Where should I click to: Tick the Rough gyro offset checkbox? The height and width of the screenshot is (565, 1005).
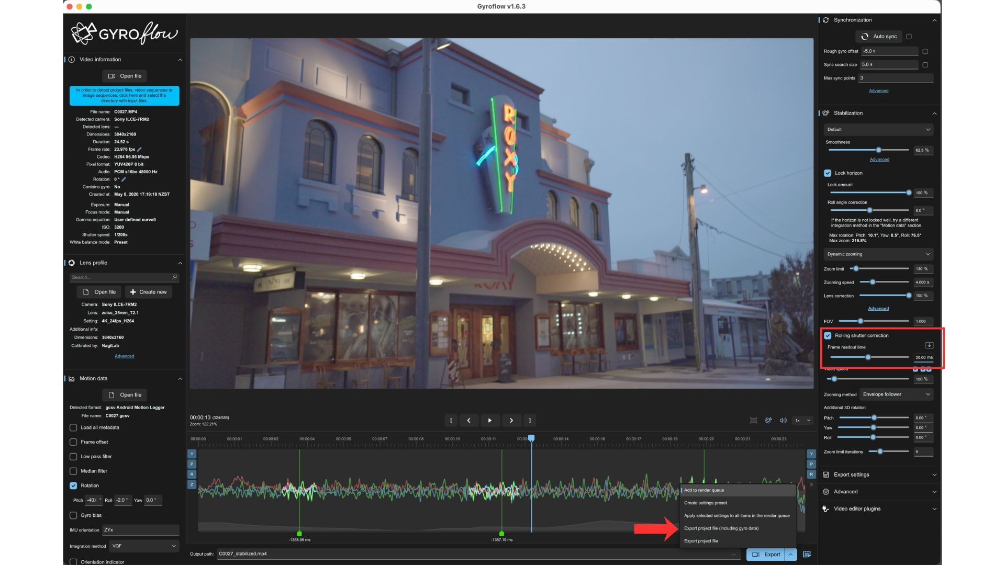(x=925, y=51)
